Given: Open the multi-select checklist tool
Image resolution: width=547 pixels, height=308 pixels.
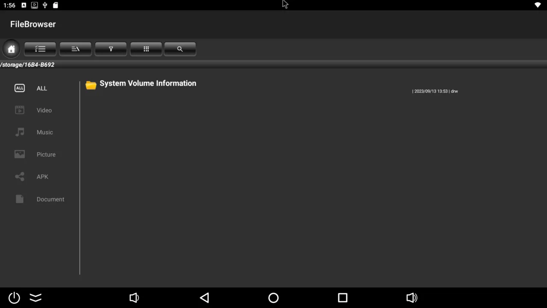Looking at the screenshot, I should [x=40, y=49].
